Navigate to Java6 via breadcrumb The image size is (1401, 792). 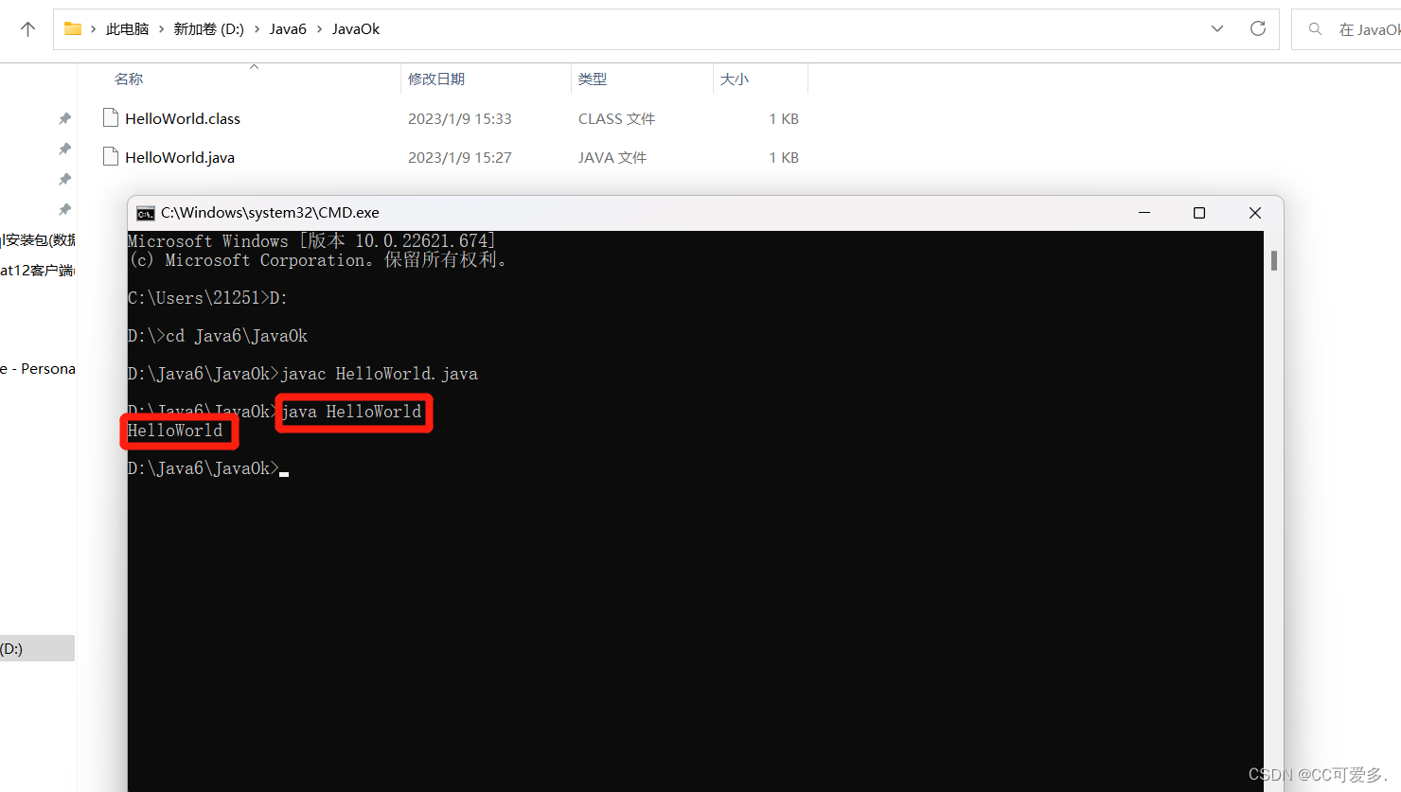coord(288,28)
